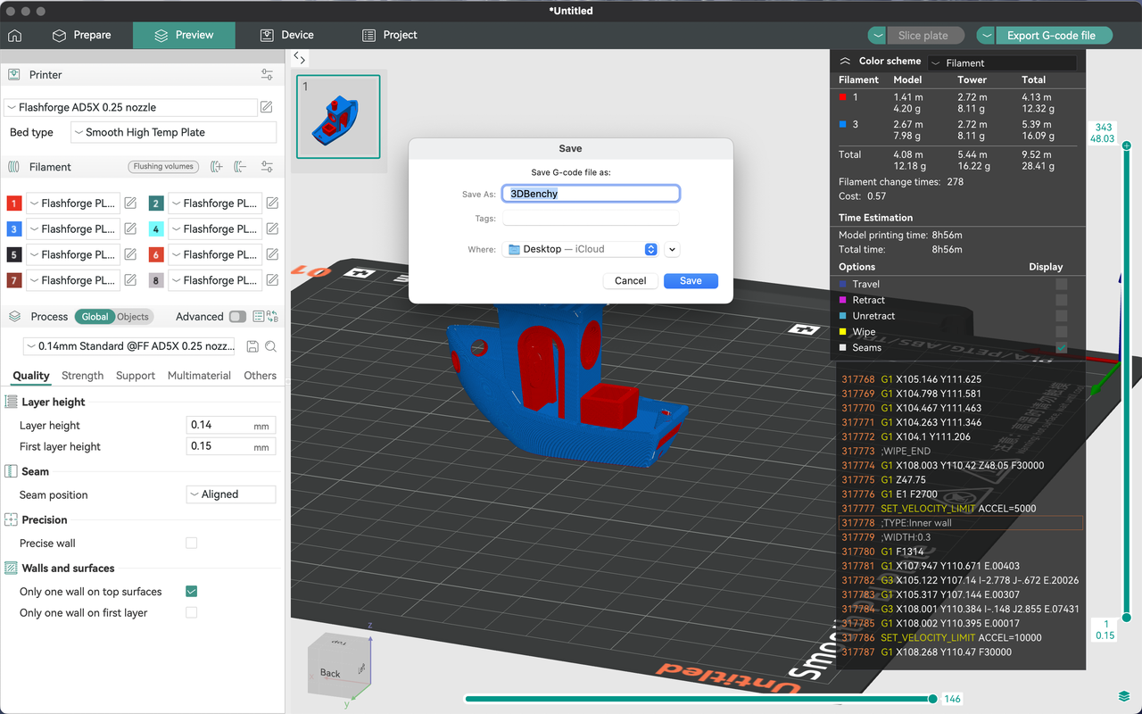Search process settings with magnifier icon
The width and height of the screenshot is (1142, 714).
pos(270,346)
